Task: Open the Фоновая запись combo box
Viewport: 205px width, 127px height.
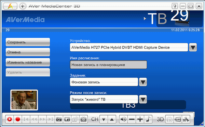Action: 104,82
